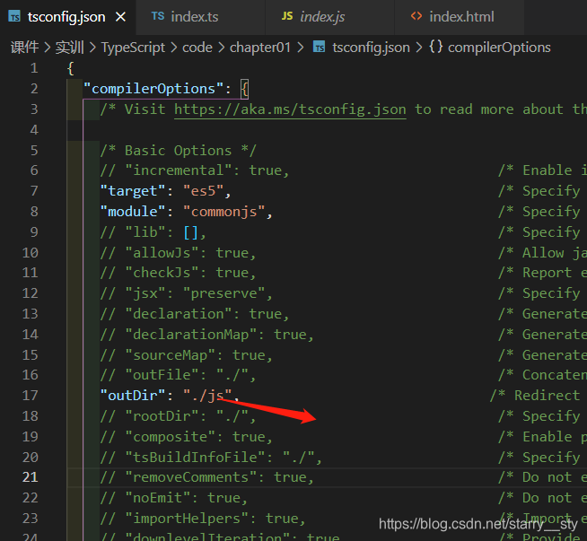587x541 pixels.
Task: Open the tsconfig.json breadcrumb item
Action: tap(371, 48)
